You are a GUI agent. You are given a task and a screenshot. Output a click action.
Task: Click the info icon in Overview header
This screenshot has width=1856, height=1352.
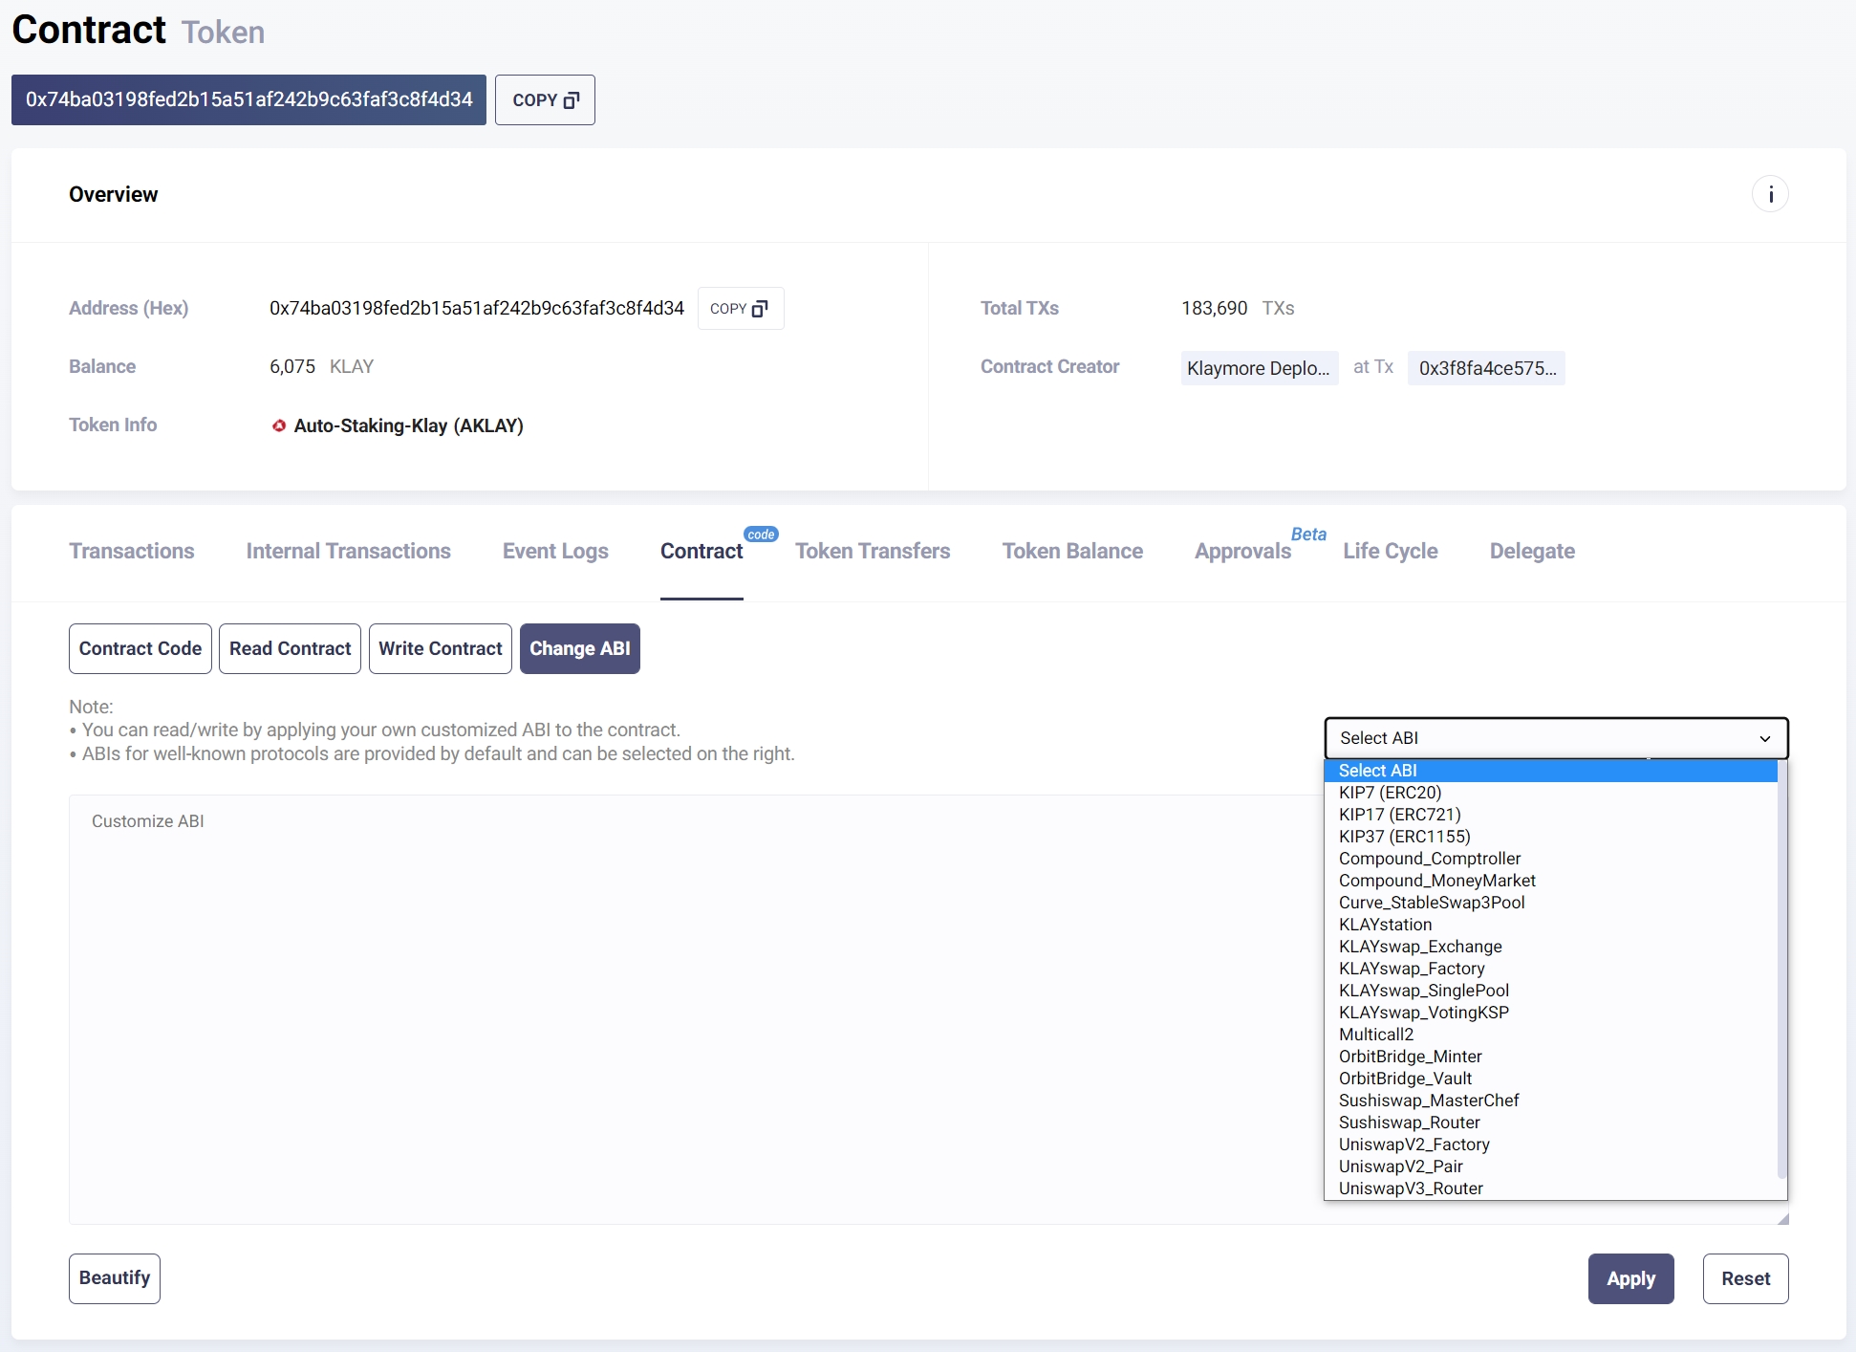coord(1770,194)
